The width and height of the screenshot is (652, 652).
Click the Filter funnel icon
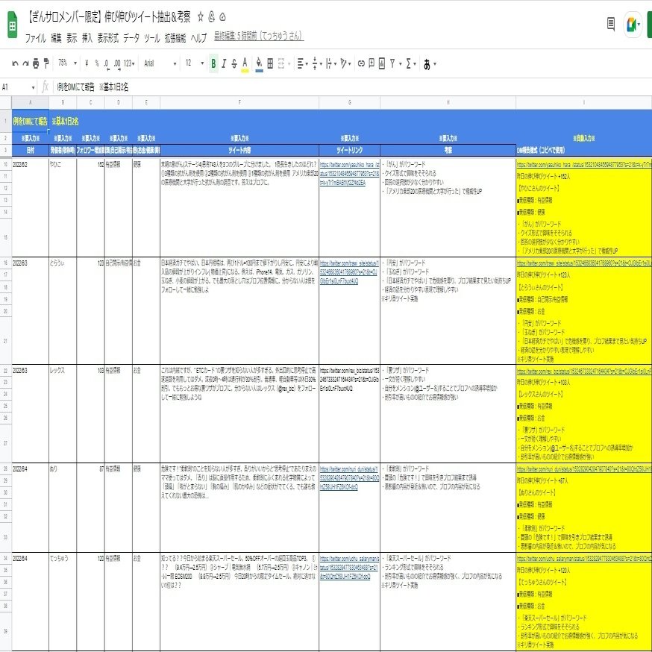tap(392, 63)
